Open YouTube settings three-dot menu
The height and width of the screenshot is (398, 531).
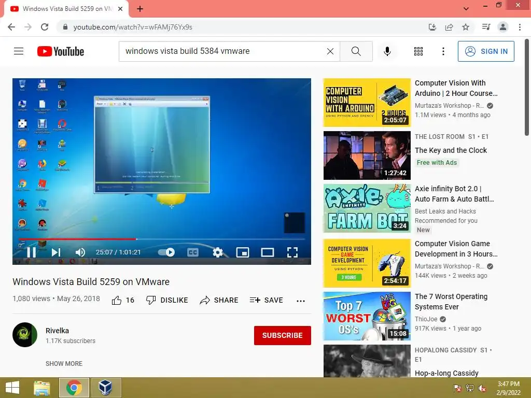(443, 51)
